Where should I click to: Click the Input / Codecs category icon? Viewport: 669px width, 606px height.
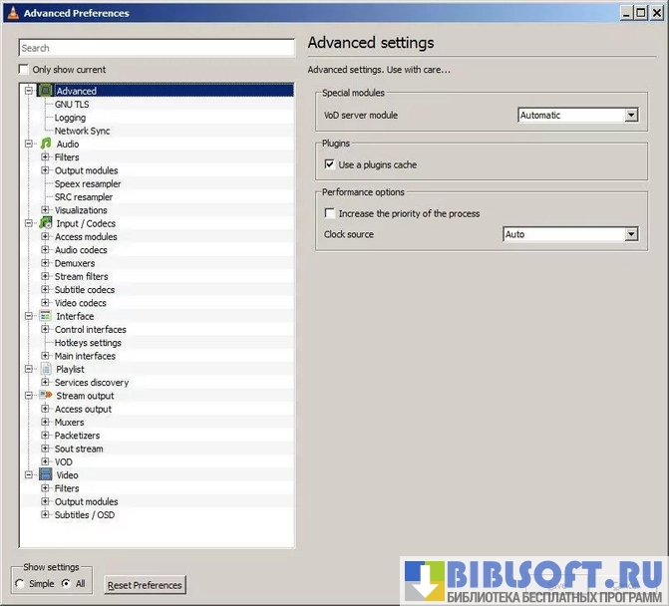coord(45,223)
